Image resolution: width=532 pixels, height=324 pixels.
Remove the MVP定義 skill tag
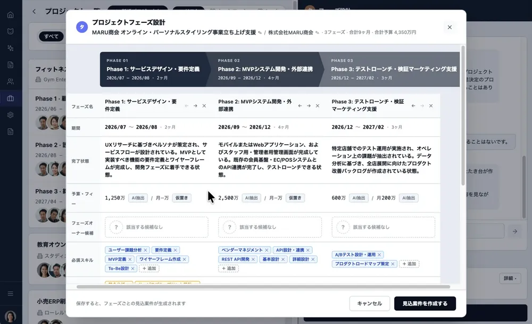(130, 259)
